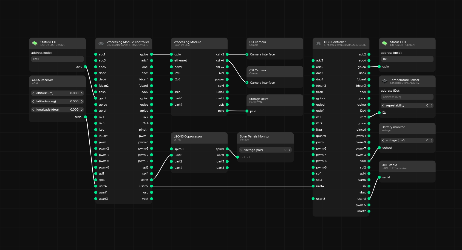Select the UHF Radio node header
Screen dimensions: 462x250
pyautogui.click(x=407, y=166)
